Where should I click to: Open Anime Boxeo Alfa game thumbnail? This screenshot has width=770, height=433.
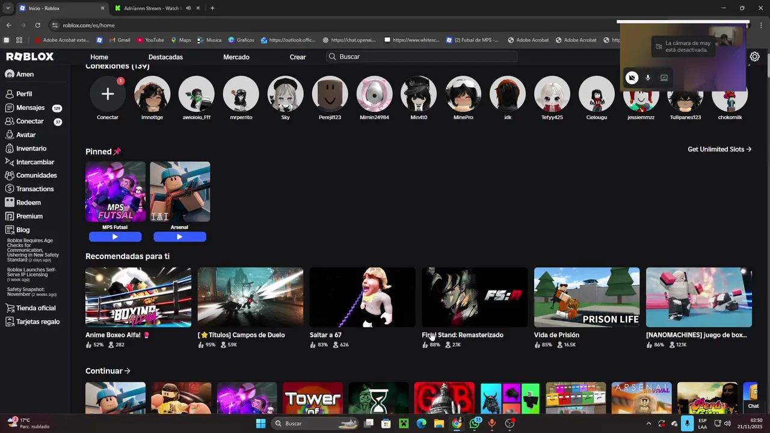(x=138, y=297)
